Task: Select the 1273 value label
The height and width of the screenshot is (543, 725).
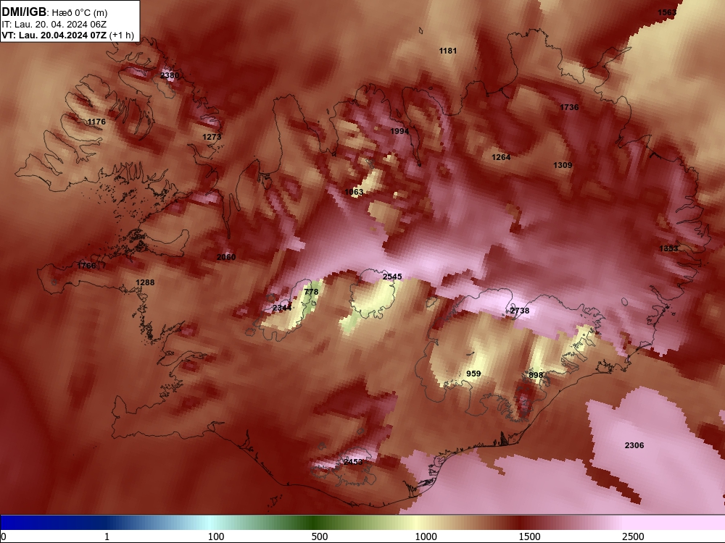Action: 212,137
